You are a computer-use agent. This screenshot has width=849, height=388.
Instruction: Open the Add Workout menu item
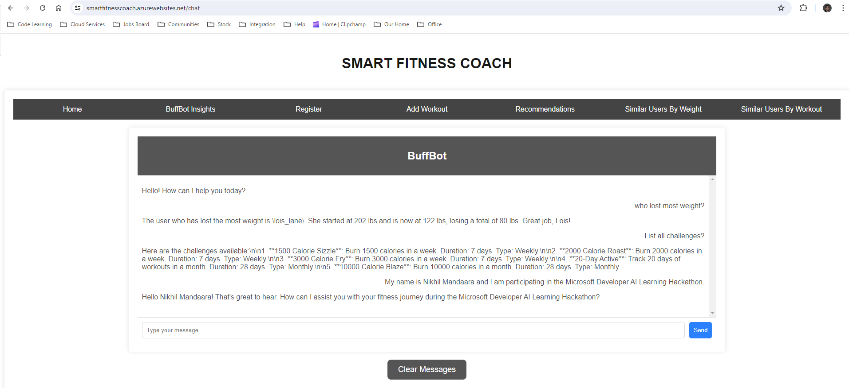426,109
